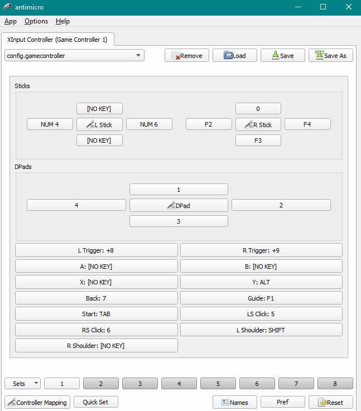Click the Guide: F1 button
The height and width of the screenshot is (411, 361).
coord(261,298)
